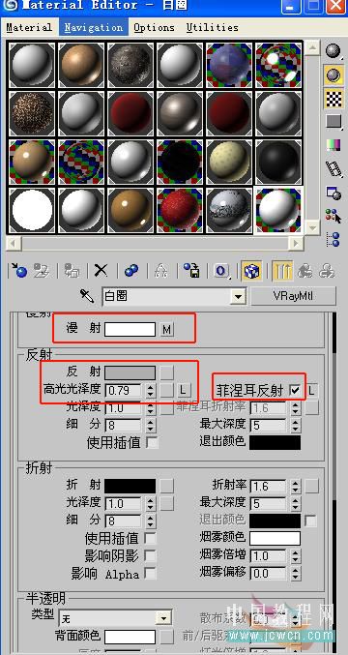The image size is (348, 655).
Task: Click the reflection 细分 spinner arrows
Action: [x=151, y=426]
